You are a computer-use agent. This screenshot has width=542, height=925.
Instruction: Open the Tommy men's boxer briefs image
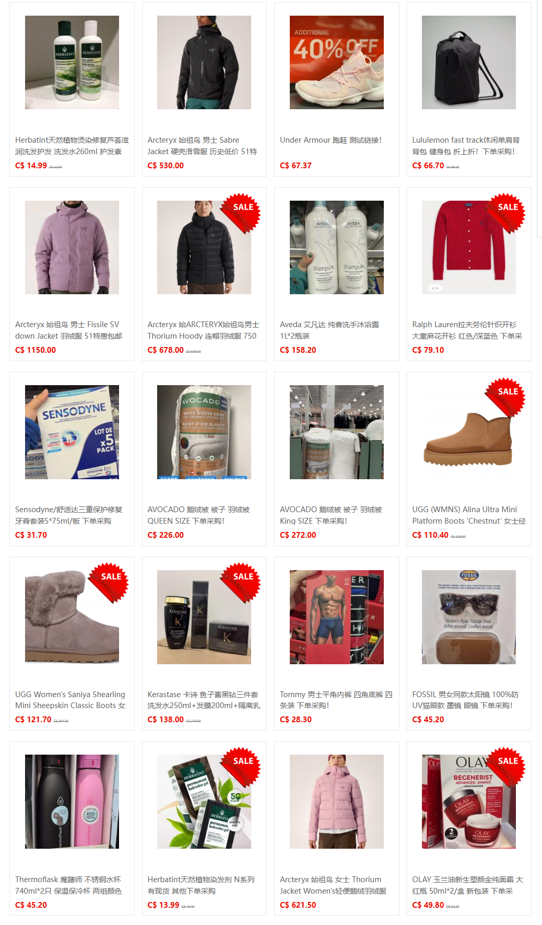(x=337, y=617)
